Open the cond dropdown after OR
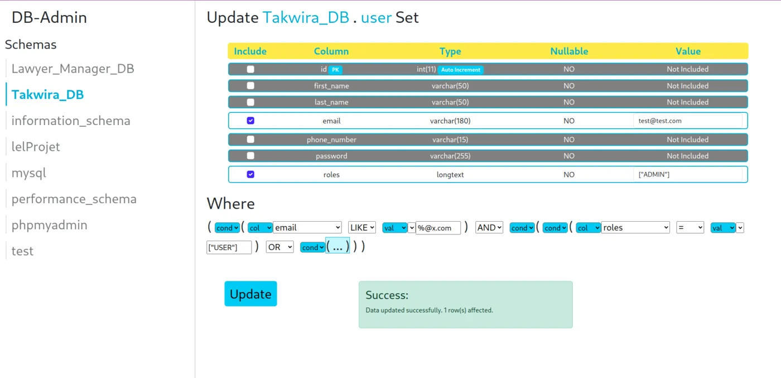781x378 pixels. pos(312,247)
